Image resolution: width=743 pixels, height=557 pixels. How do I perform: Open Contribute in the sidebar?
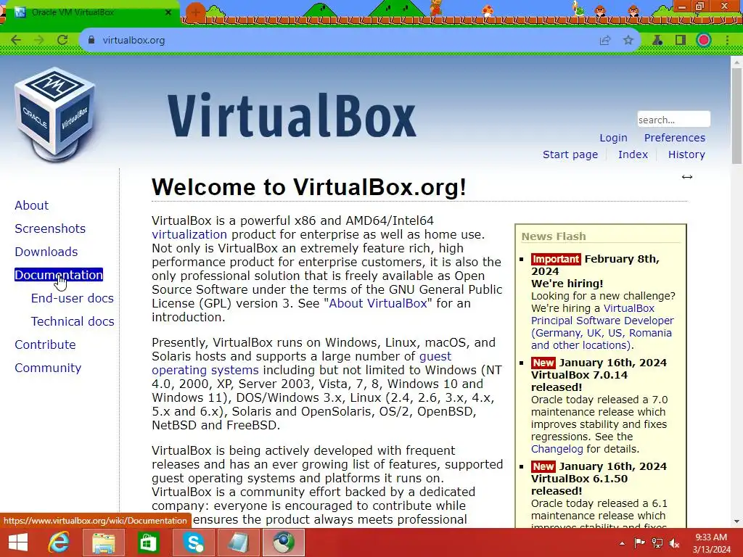coord(45,344)
